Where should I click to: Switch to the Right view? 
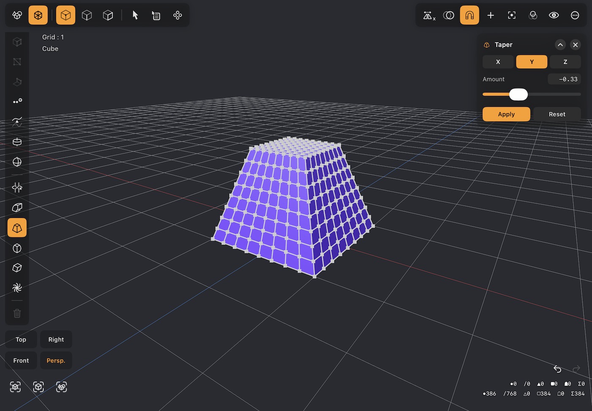56,340
